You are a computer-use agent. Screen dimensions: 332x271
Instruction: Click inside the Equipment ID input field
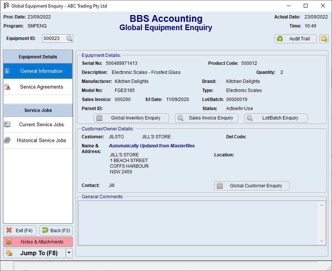coord(55,38)
